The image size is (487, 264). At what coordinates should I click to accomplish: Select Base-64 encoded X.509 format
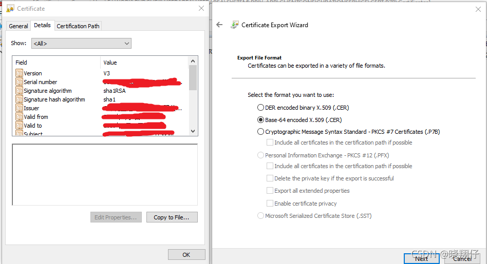[x=260, y=119]
